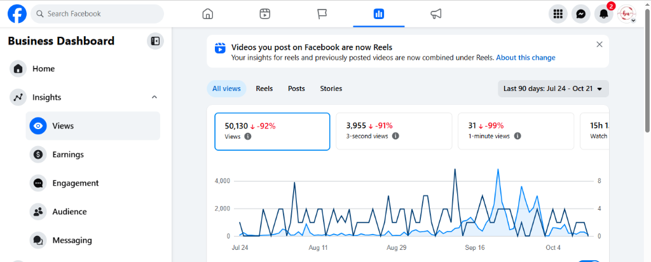Switch to the Reels tab

pyautogui.click(x=264, y=89)
